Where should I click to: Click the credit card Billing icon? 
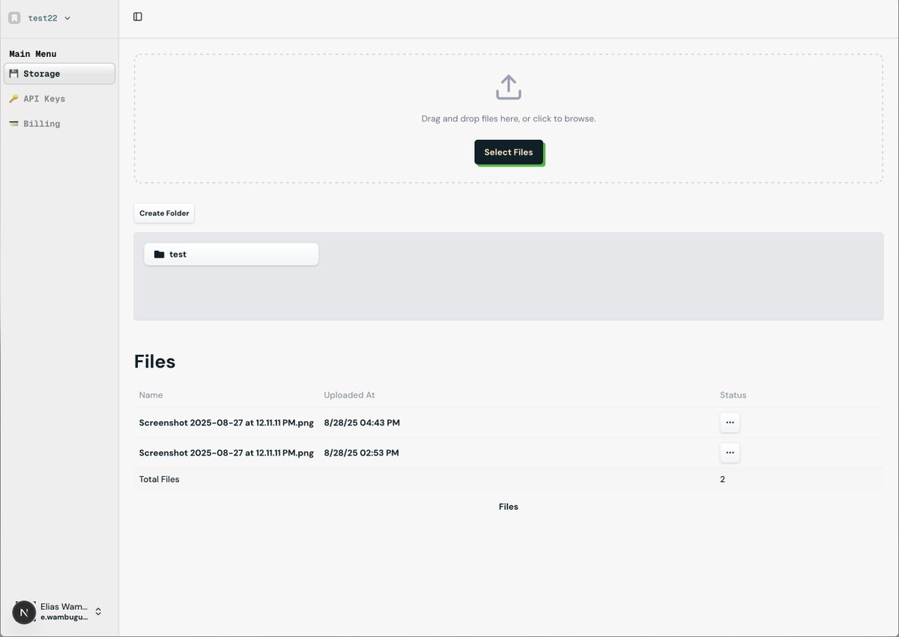tap(13, 124)
